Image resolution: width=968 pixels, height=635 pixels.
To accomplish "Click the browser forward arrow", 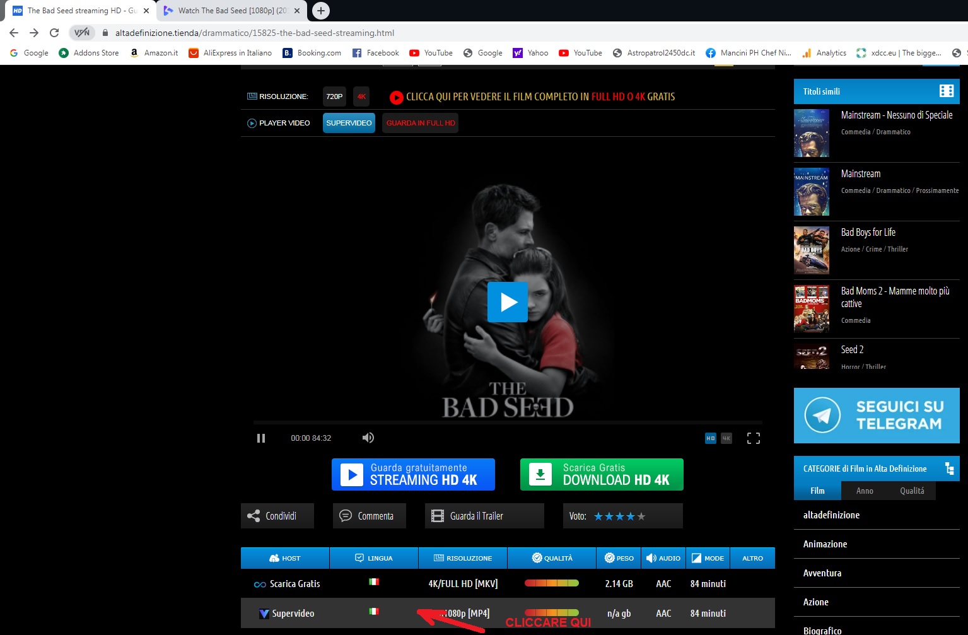I will tap(34, 33).
